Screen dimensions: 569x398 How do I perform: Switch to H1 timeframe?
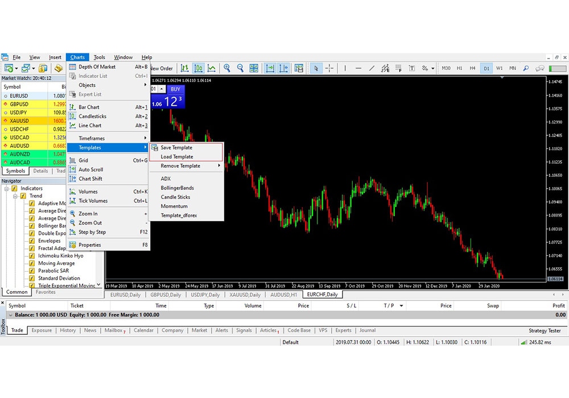(x=459, y=68)
